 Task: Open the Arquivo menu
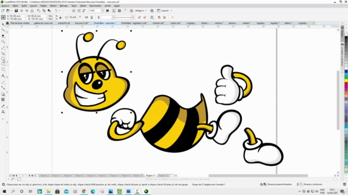click(x=5, y=6)
